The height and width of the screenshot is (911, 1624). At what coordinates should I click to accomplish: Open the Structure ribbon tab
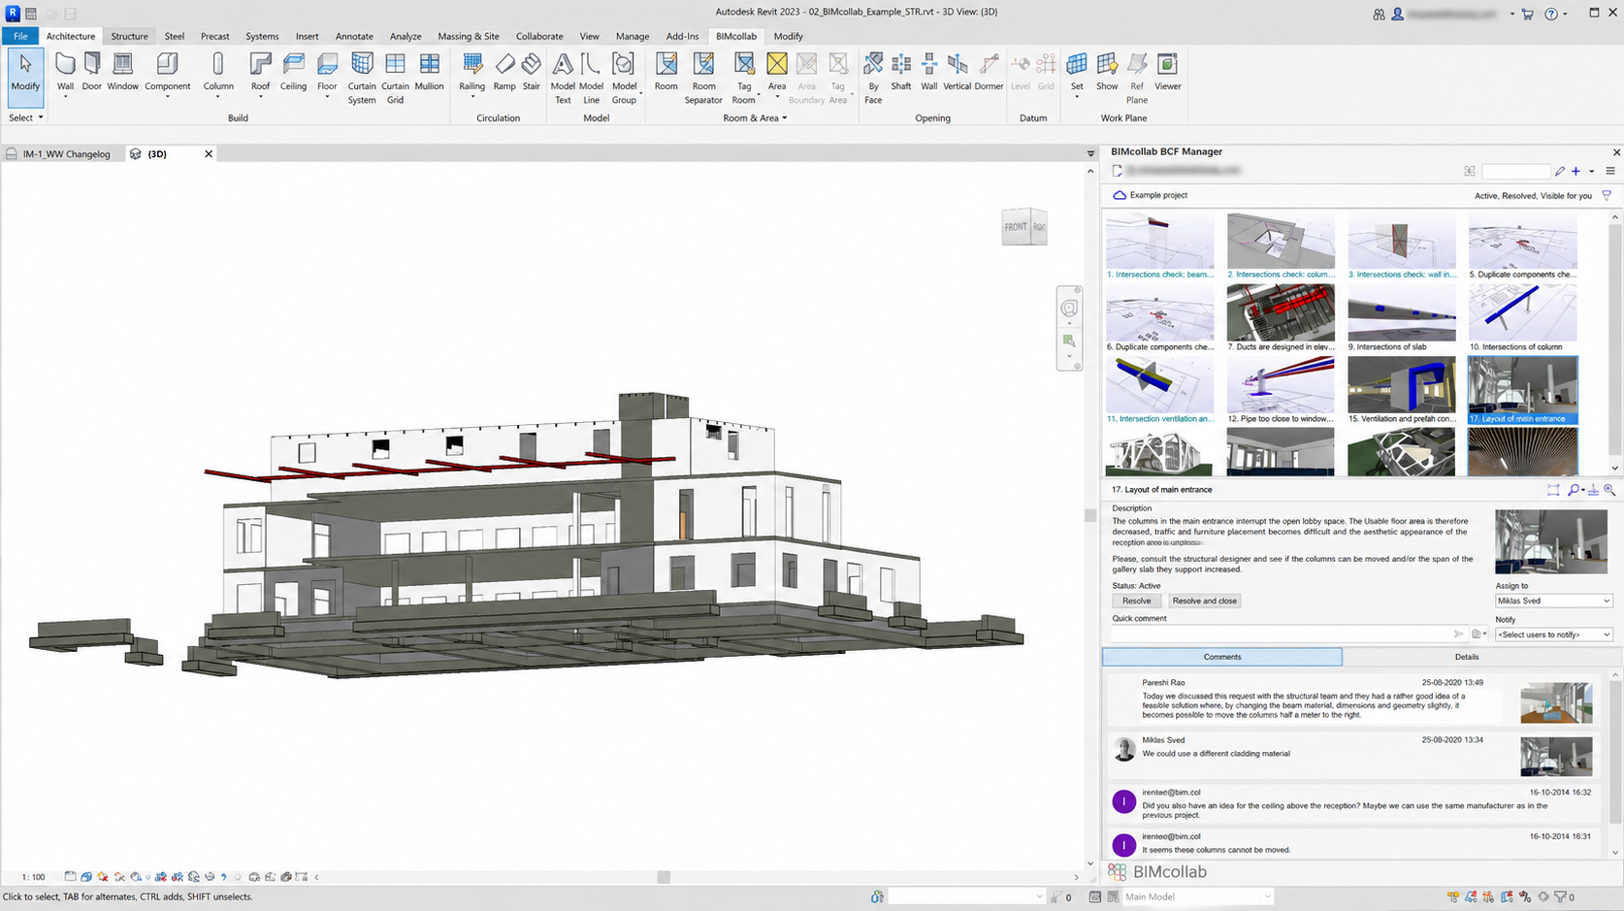(x=129, y=36)
